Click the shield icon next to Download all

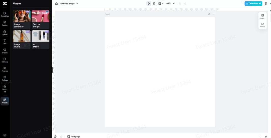click(x=266, y=4)
